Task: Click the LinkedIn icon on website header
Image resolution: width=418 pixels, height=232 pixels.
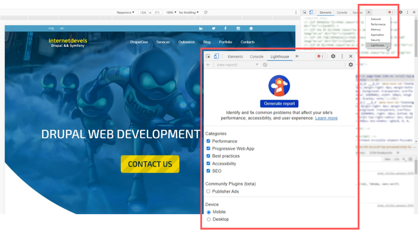Action: coord(201,28)
